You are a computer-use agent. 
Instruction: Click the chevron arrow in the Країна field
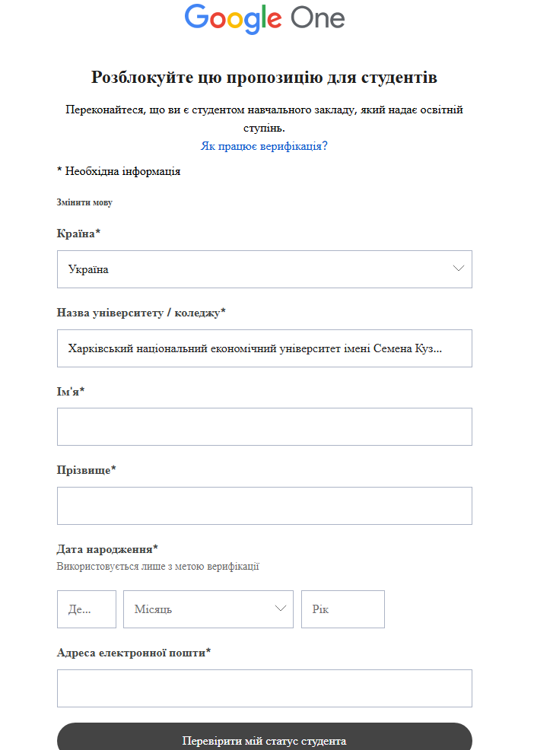click(458, 269)
